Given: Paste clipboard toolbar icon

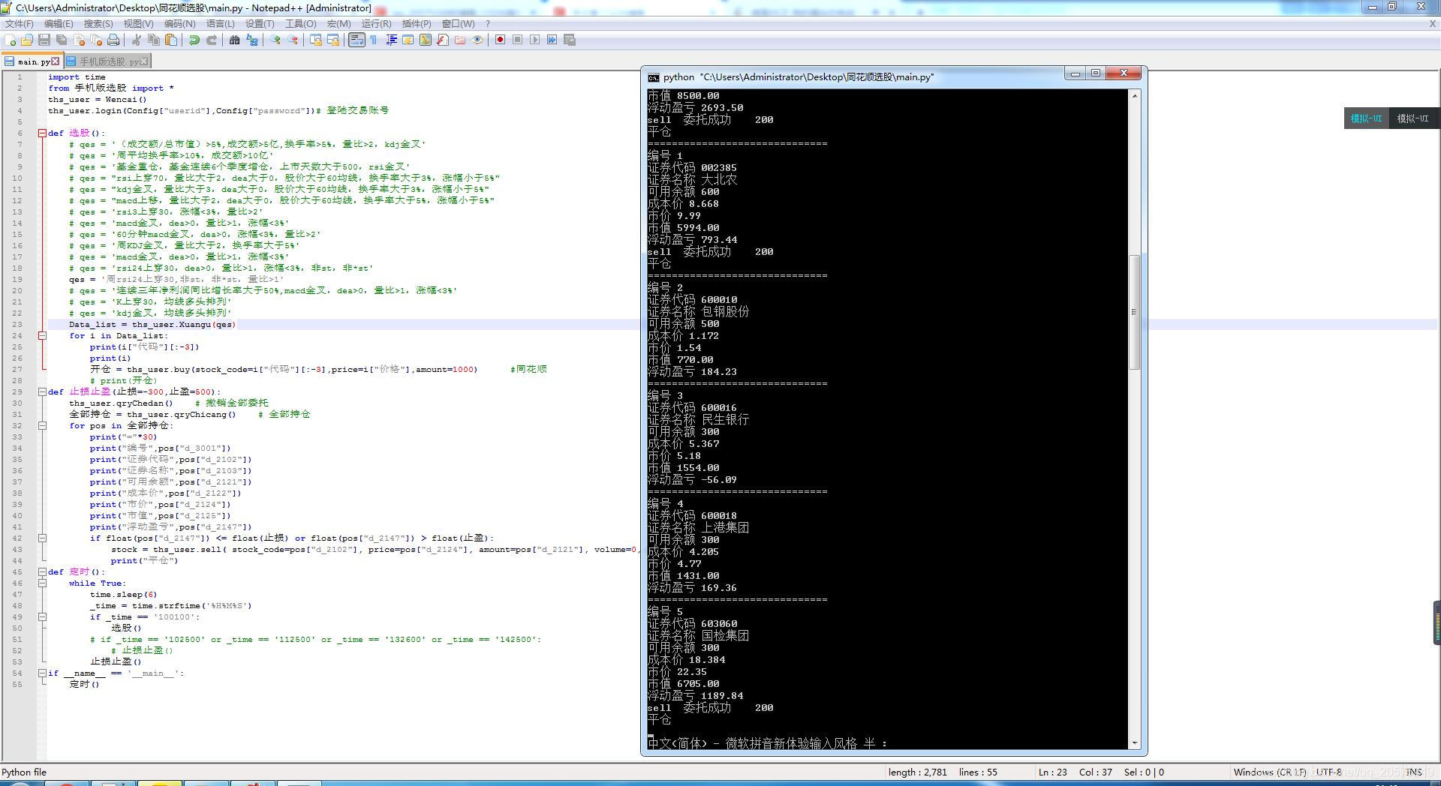Looking at the screenshot, I should point(171,40).
